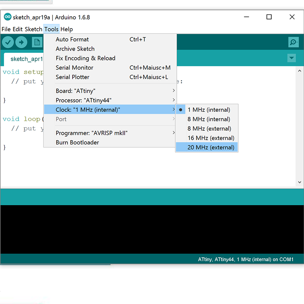
Task: Open Serial Plotter from Tools menu
Action: tap(110, 77)
